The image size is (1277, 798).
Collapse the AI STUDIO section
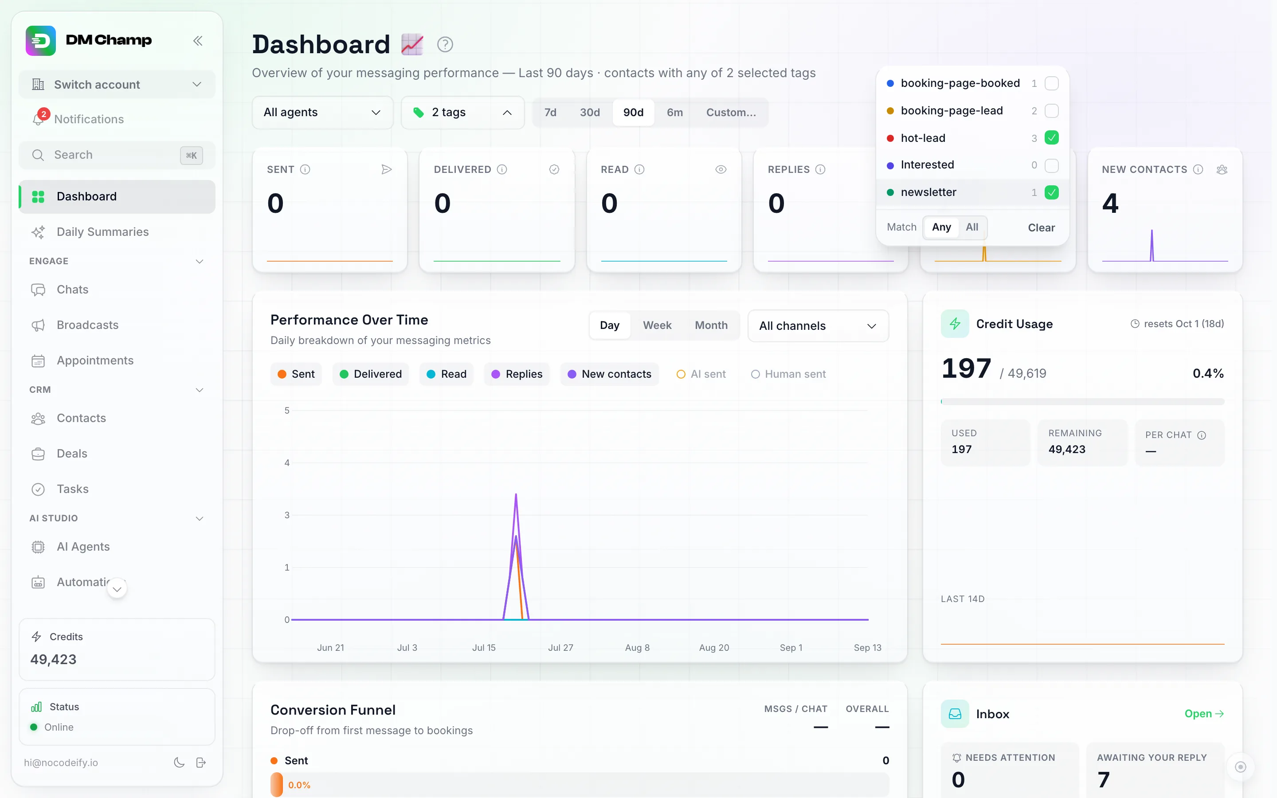[x=200, y=518]
